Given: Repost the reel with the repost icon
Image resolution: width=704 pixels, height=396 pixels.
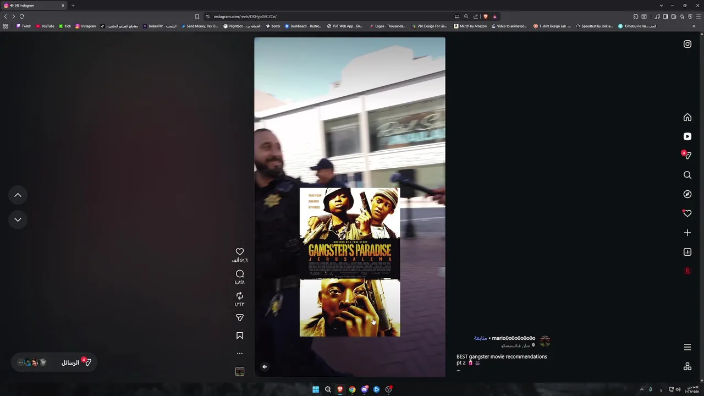Looking at the screenshot, I should point(240,296).
